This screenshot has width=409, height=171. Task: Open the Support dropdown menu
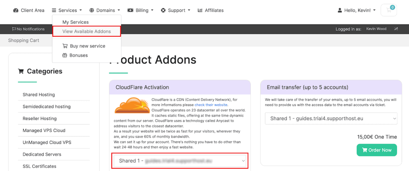pyautogui.click(x=175, y=10)
